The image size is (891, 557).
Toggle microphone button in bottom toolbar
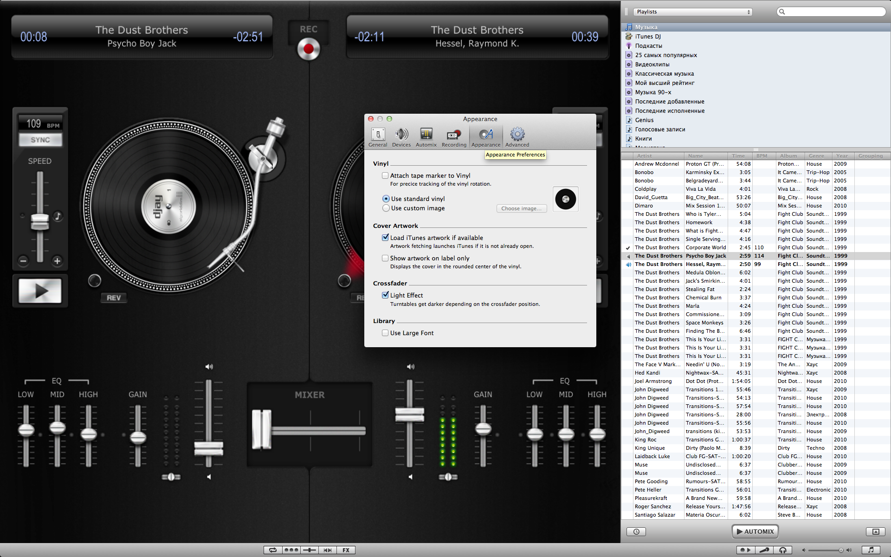[x=764, y=550]
